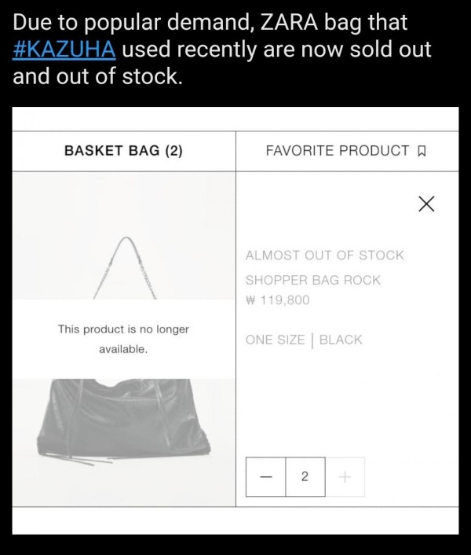Image resolution: width=471 pixels, height=555 pixels.
Task: Decrease quantity with the minus button
Action: [x=265, y=476]
